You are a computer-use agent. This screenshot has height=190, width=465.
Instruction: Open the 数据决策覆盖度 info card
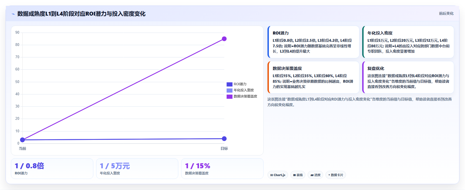click(313, 77)
